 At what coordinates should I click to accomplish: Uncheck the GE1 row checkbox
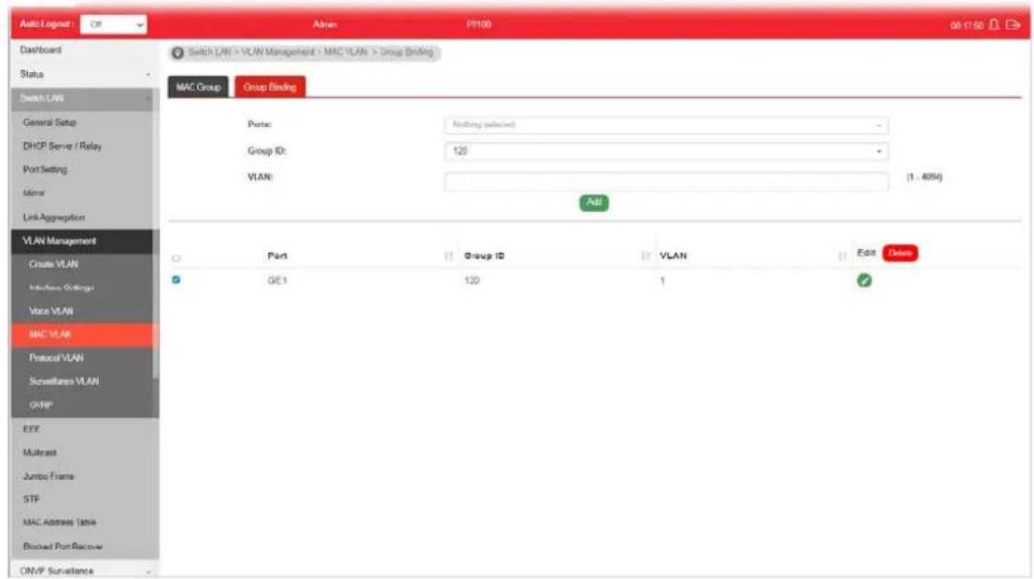(x=177, y=279)
